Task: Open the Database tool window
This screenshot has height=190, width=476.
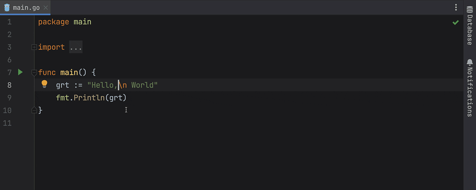Action: [x=470, y=25]
